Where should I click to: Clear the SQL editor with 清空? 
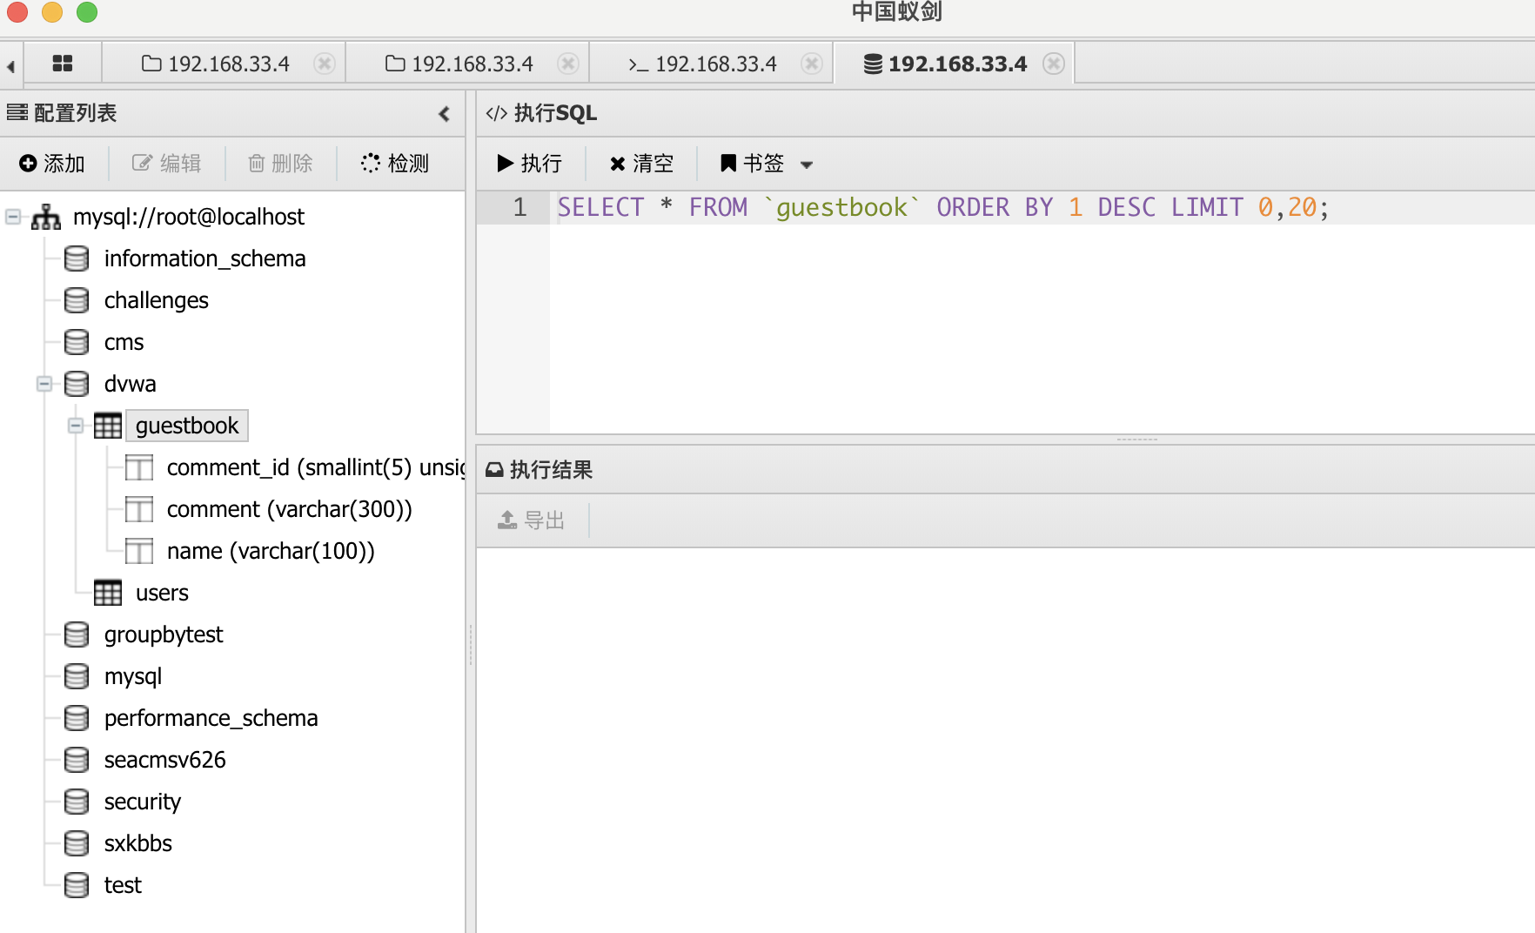point(641,164)
